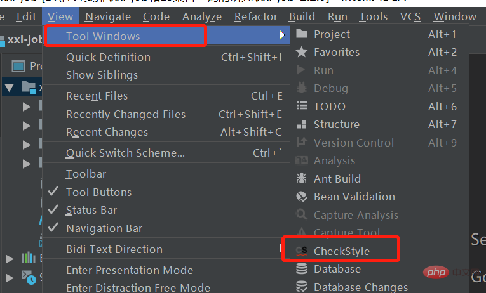Viewport: 486px width, 293px height.
Task: Open the Refactor menu
Action: (x=256, y=16)
